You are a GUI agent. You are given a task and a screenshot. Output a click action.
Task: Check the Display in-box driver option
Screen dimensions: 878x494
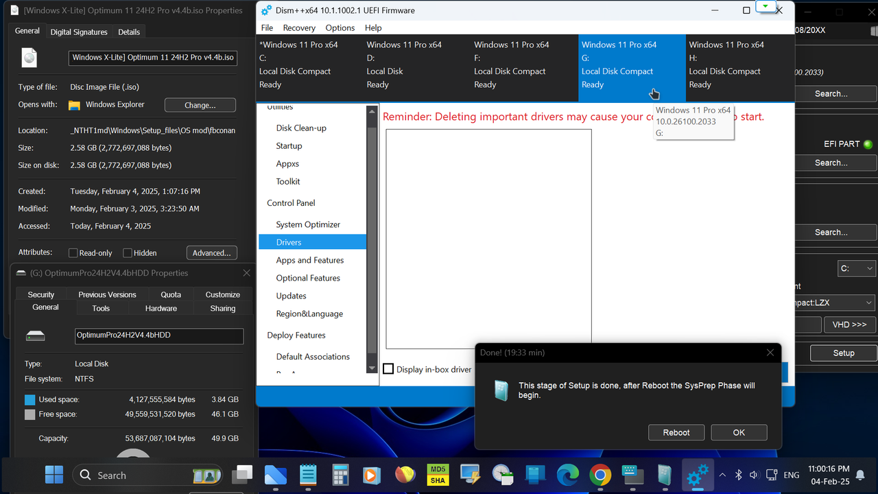(x=388, y=368)
